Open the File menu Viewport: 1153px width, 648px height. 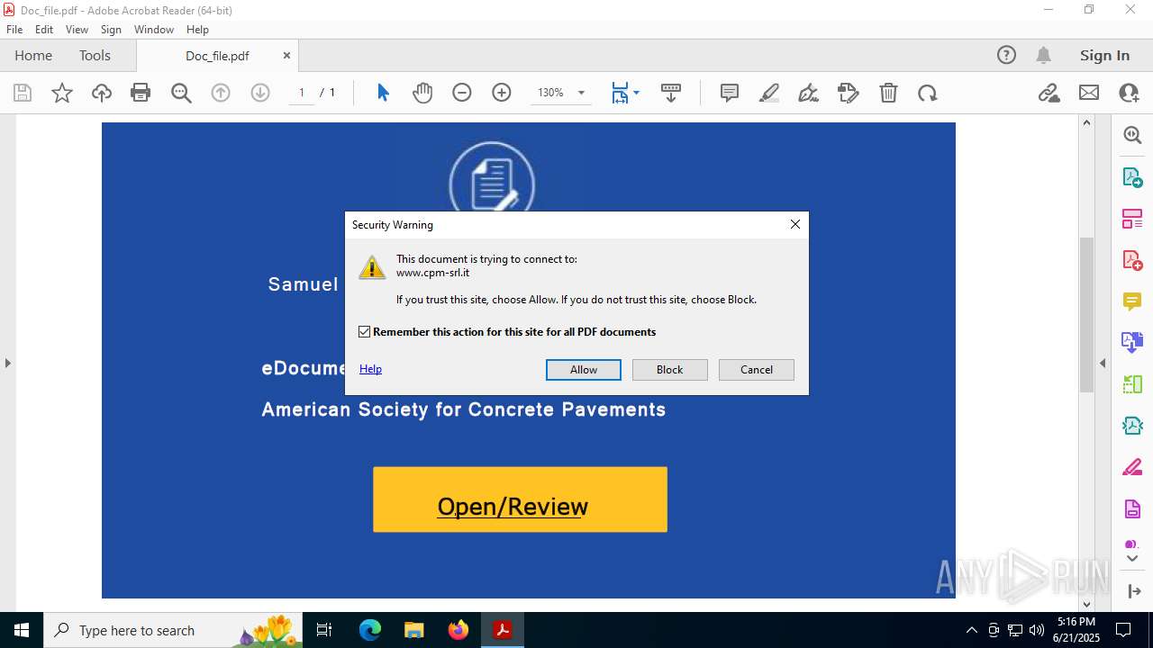14,30
